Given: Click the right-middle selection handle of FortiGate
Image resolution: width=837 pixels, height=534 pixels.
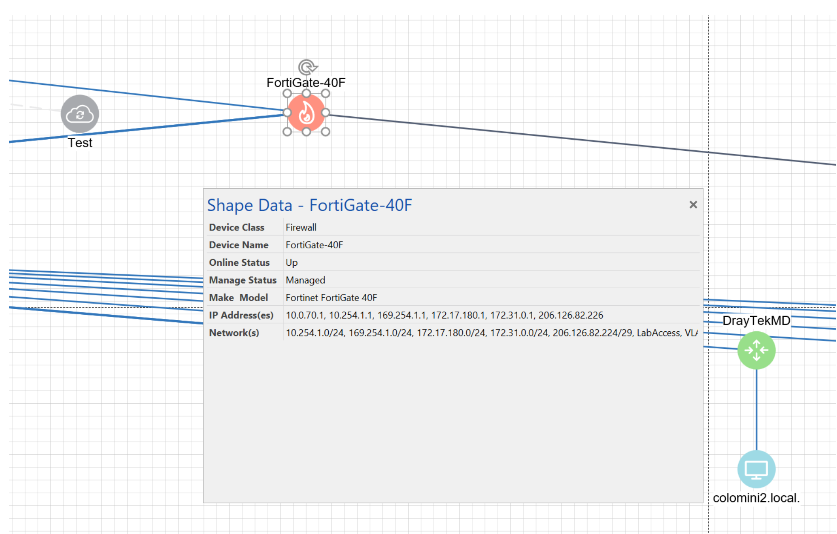Looking at the screenshot, I should 325,113.
